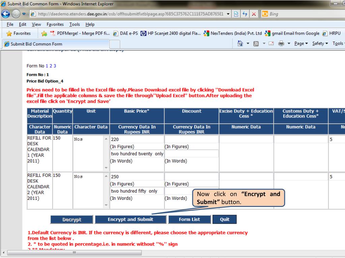Open the command bar Tools menu
The height and width of the screenshot is (258, 345).
(338, 43)
